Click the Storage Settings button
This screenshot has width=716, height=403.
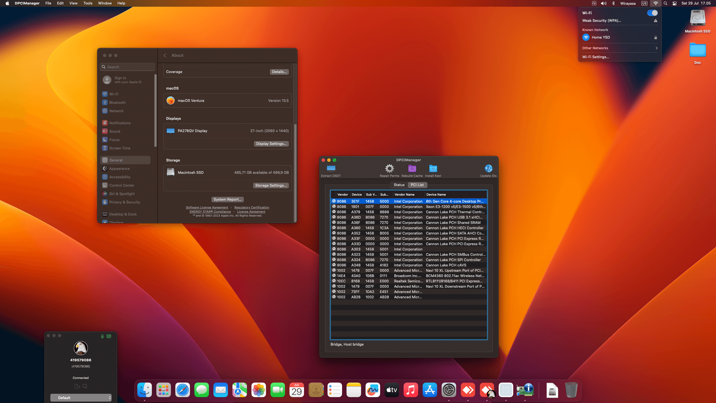pyautogui.click(x=271, y=185)
